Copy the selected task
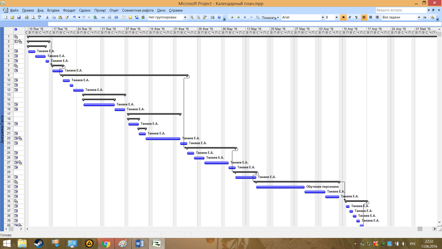 coord(54,18)
